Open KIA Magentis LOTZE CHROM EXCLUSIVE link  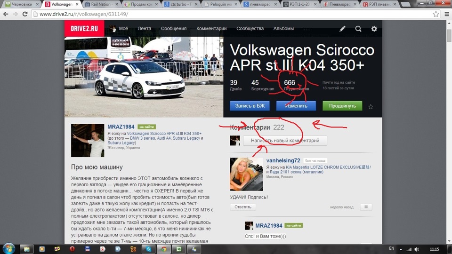(x=328, y=167)
